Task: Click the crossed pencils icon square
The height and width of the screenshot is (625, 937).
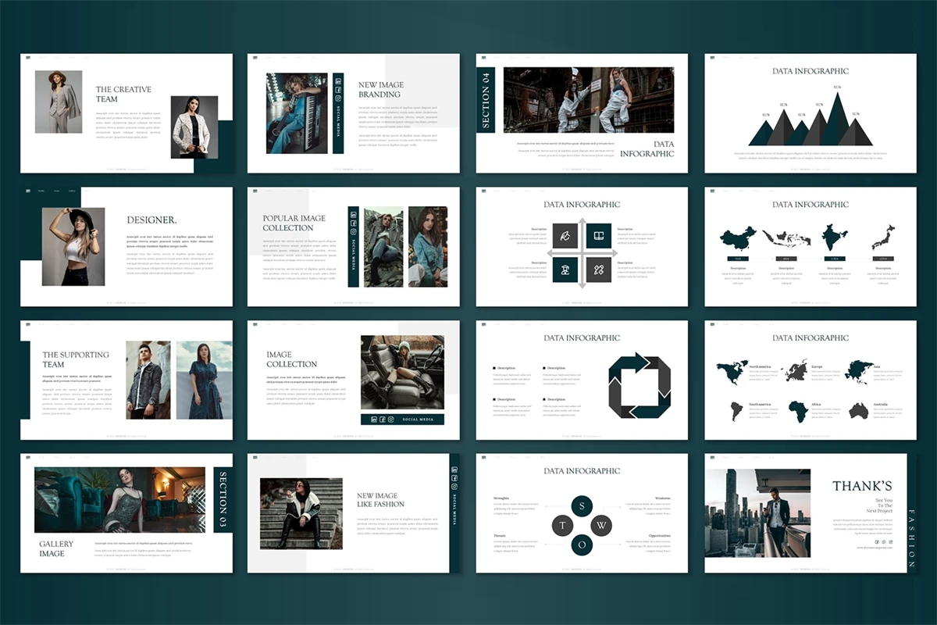Action: tap(598, 270)
